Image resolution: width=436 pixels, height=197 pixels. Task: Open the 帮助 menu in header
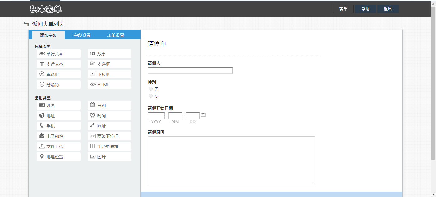click(366, 9)
